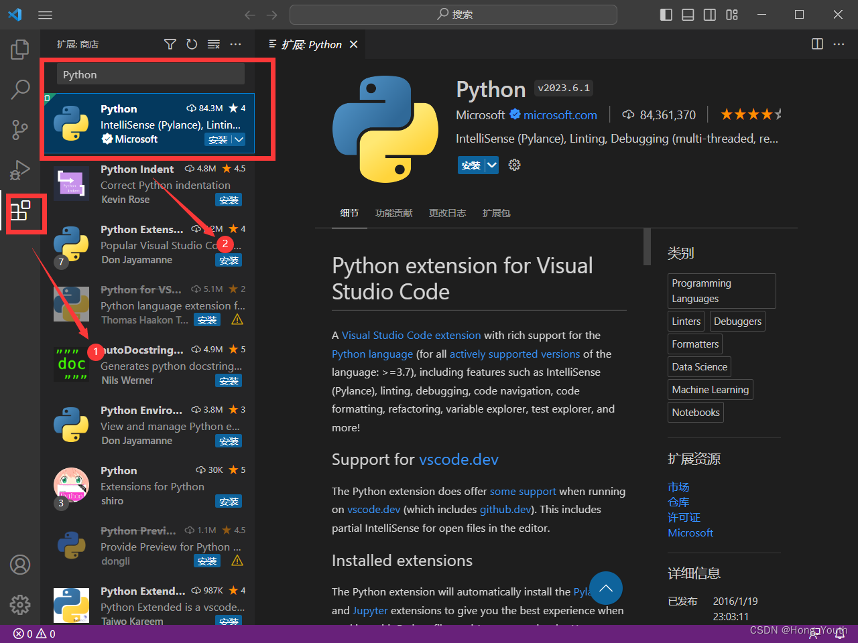The image size is (858, 643).
Task: Open Visual Studio Code extension link
Action: [412, 335]
